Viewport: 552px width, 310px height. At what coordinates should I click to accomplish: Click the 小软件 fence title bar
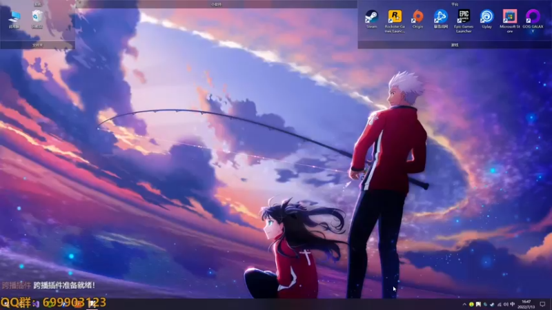[216, 4]
